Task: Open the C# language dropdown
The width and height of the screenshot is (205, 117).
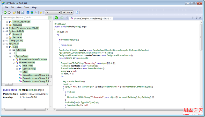Action: pyautogui.click(x=53, y=12)
